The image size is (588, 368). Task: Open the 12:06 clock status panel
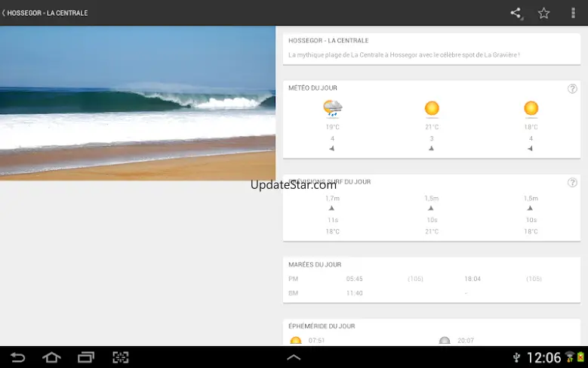pos(543,357)
